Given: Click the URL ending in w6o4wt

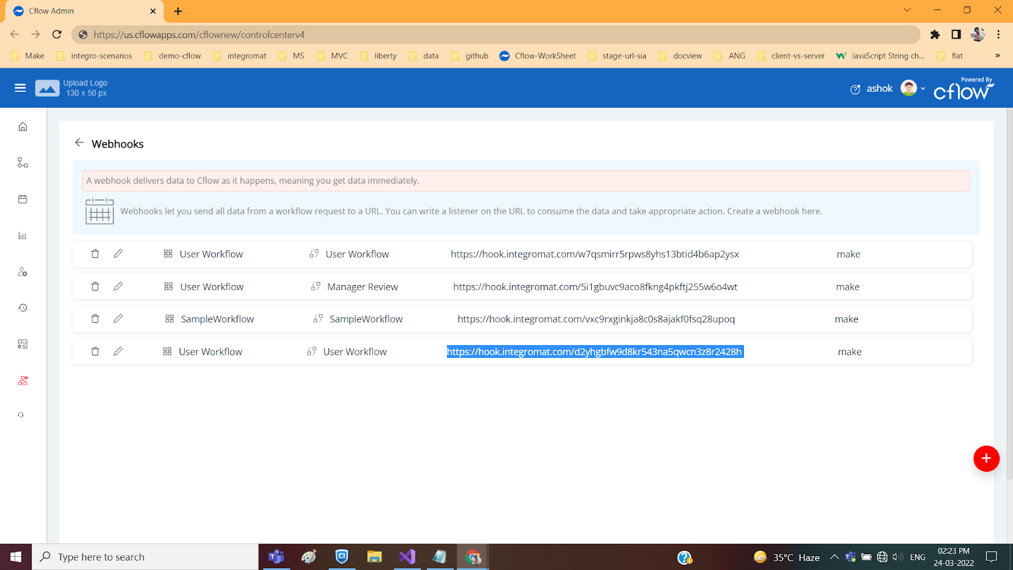Looking at the screenshot, I should pyautogui.click(x=595, y=287).
